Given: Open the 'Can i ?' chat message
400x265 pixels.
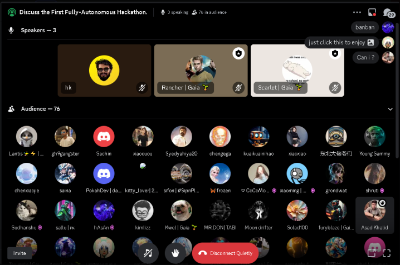Looking at the screenshot, I should 365,57.
